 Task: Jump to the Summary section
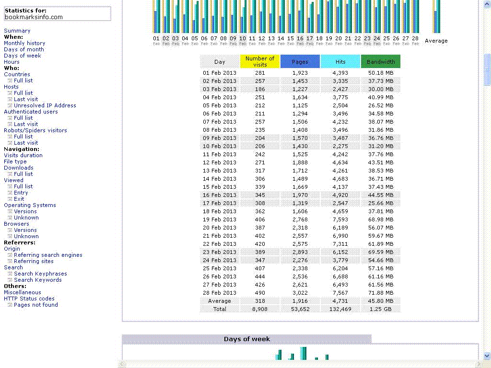(17, 31)
